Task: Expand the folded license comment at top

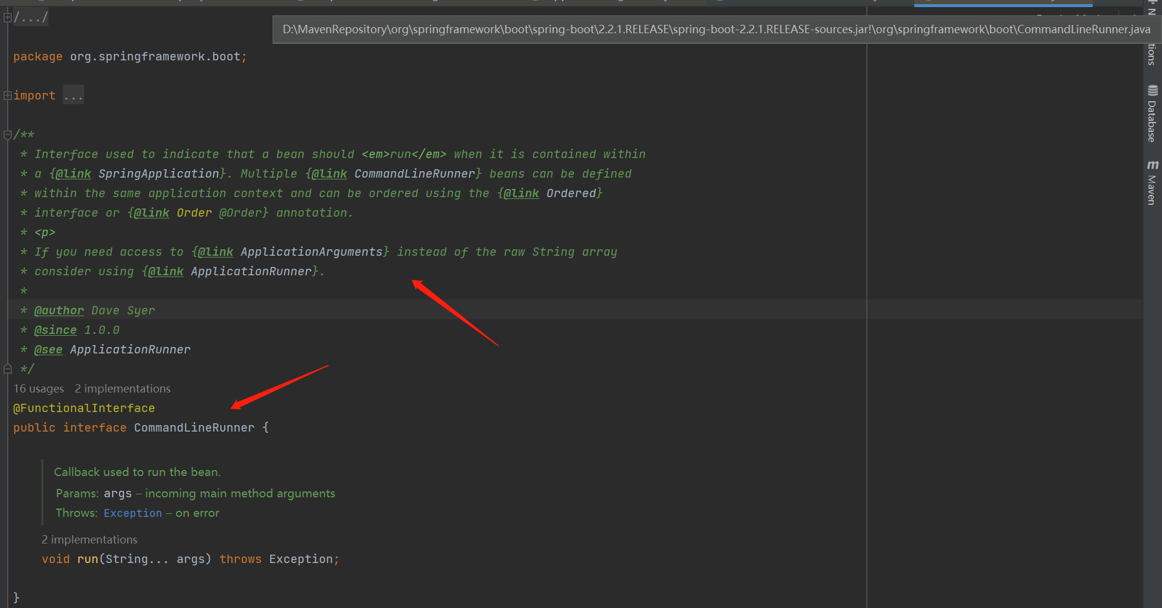Action: point(8,18)
